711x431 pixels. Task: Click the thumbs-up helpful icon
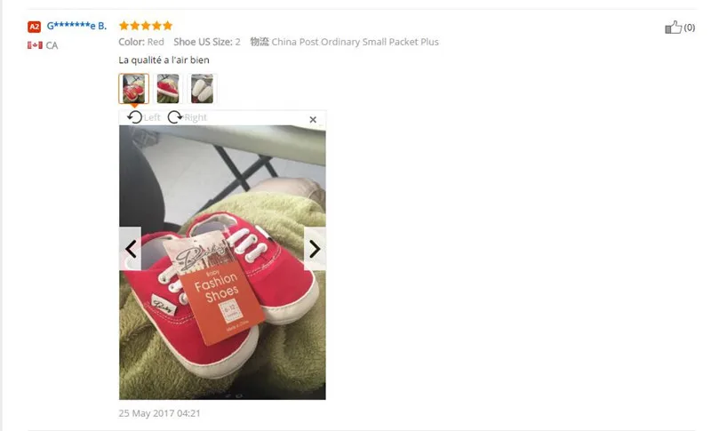[673, 28]
